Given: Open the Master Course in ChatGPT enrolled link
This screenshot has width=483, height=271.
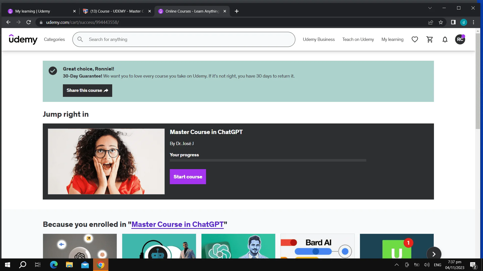Looking at the screenshot, I should (x=178, y=224).
